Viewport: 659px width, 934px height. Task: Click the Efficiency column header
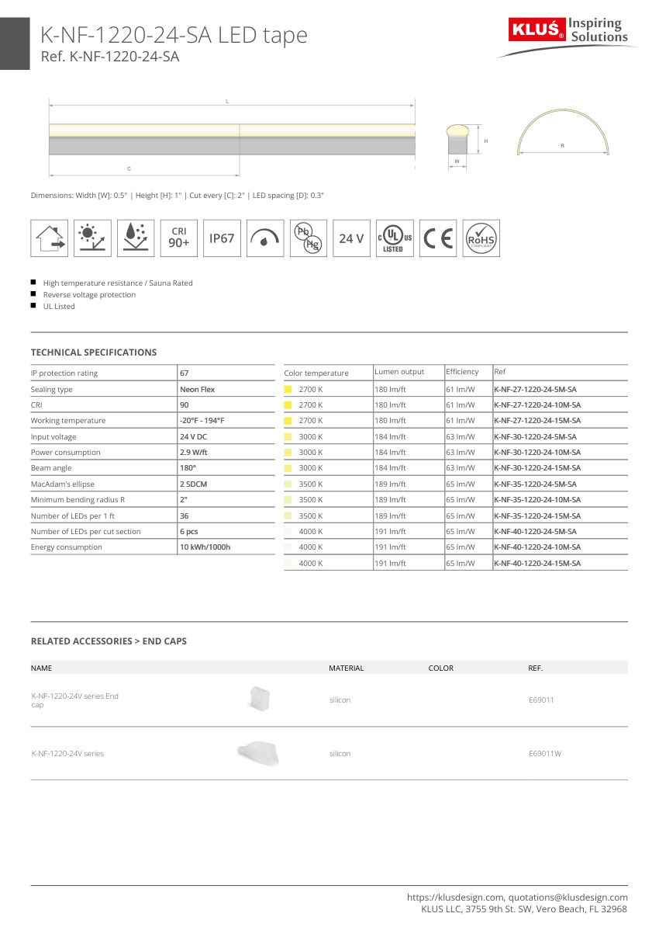(x=463, y=372)
